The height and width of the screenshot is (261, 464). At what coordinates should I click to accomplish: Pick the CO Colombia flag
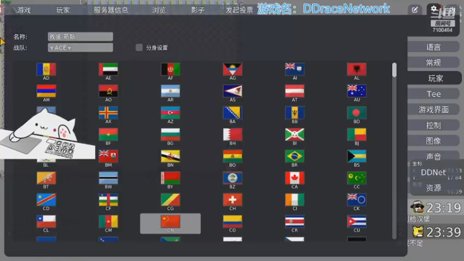pos(233,222)
